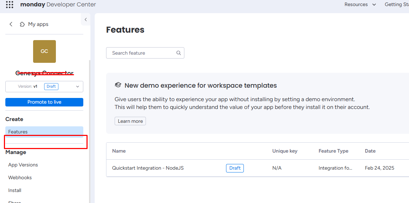
Task: Open the Version v1 Draft dropdown
Action: [x=44, y=87]
